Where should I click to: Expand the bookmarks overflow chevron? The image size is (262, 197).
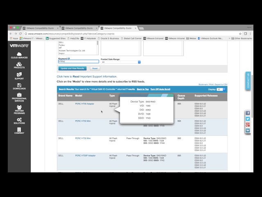(x=229, y=38)
